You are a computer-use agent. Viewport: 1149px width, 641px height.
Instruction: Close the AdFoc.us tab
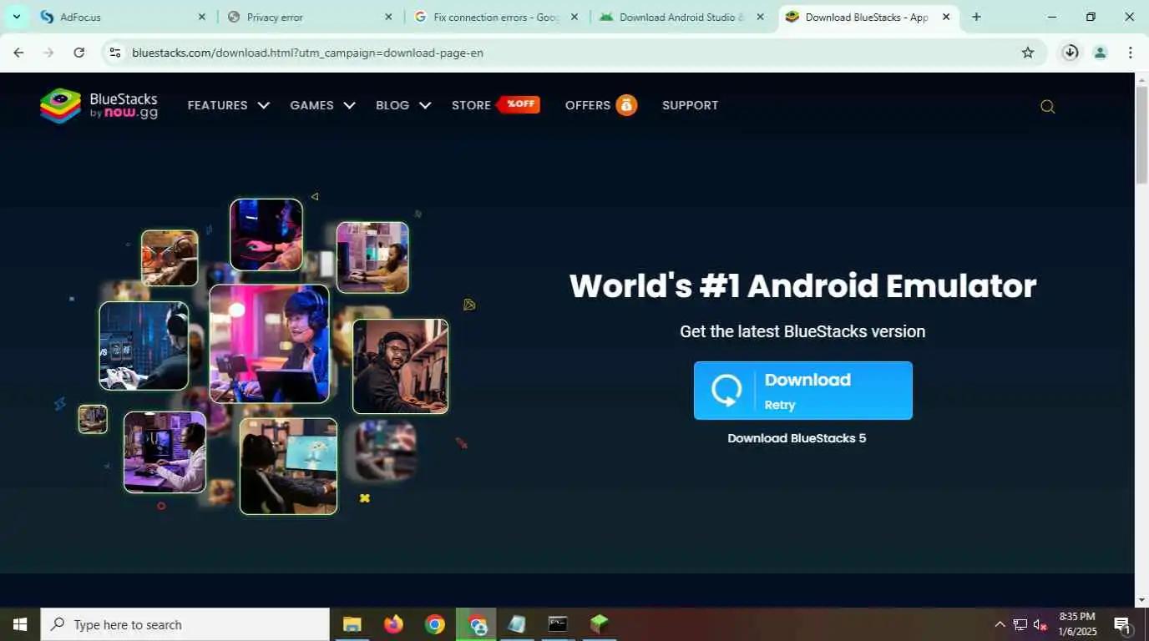[201, 17]
